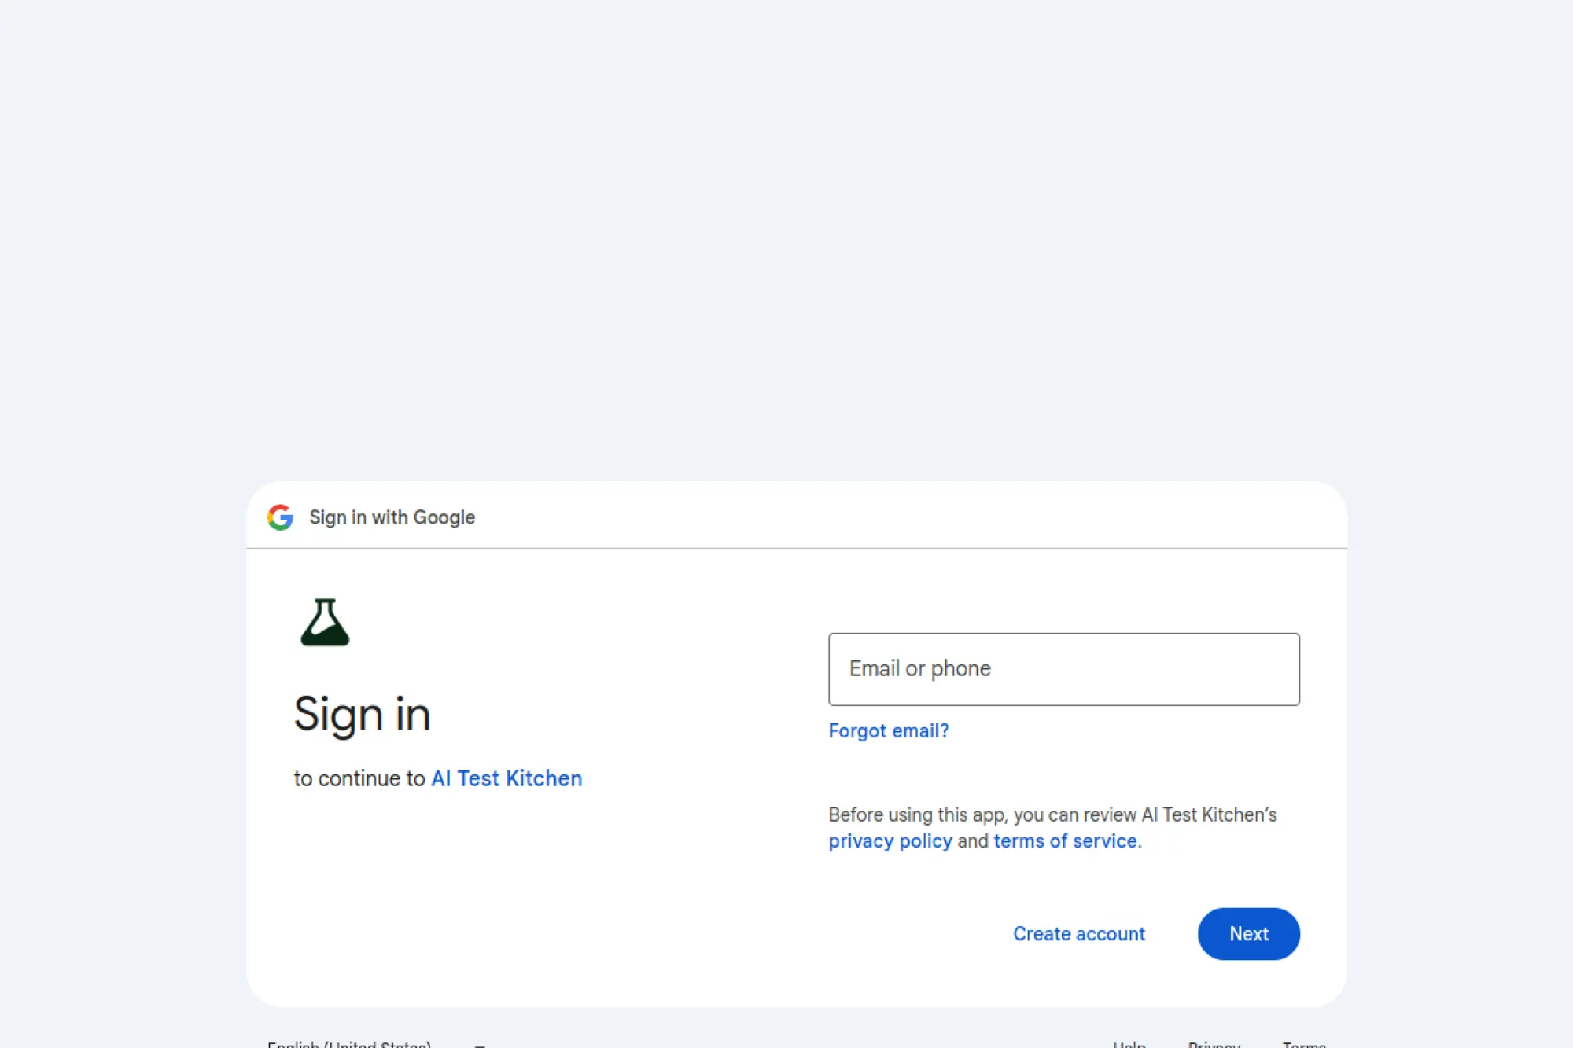The image size is (1573, 1048).
Task: Read the terms of service
Action: 1064,840
